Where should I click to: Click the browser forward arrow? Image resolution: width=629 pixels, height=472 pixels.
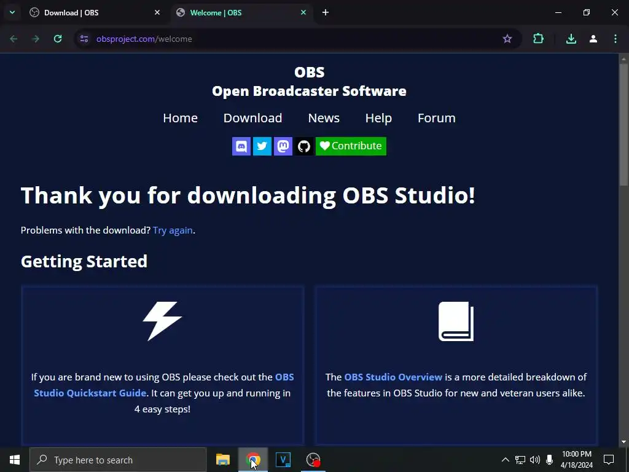(x=36, y=39)
